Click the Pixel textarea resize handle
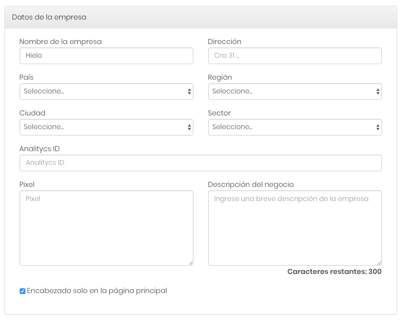This screenshot has height=320, width=404. click(190, 263)
